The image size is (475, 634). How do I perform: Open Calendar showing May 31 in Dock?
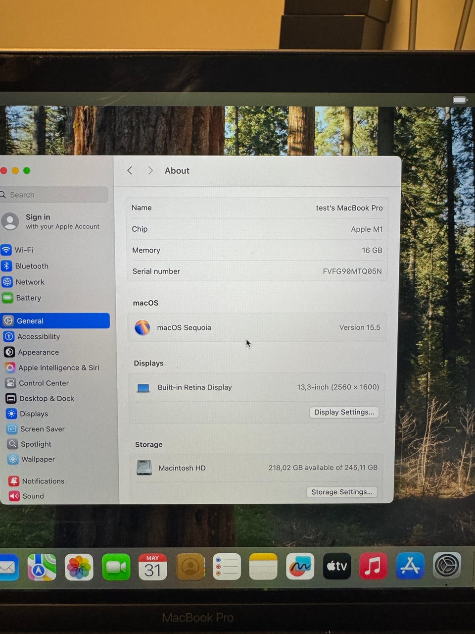(x=152, y=567)
